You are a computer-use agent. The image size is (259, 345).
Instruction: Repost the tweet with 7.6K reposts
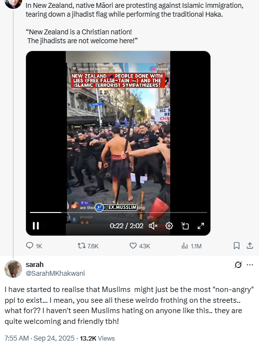(88, 246)
